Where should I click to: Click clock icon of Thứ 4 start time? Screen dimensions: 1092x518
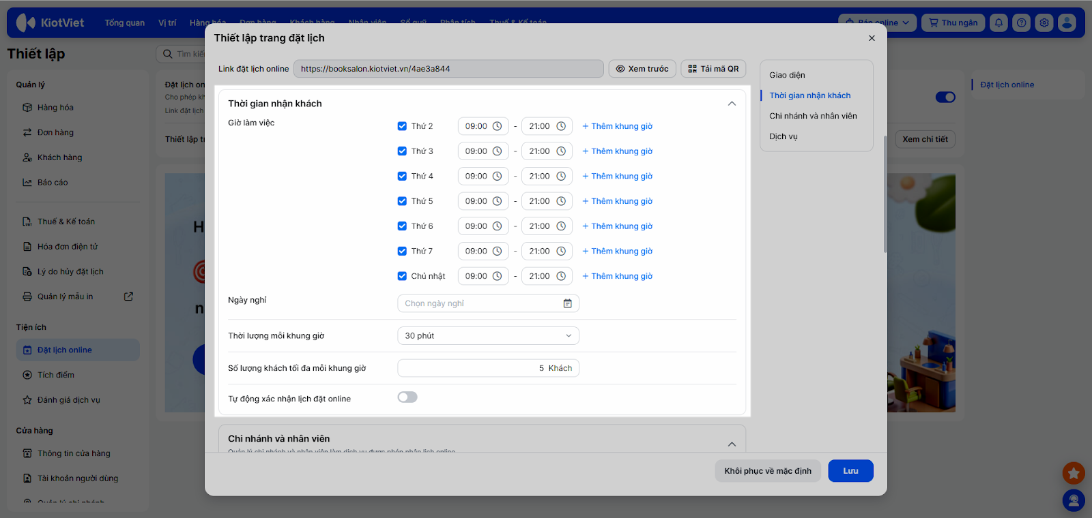click(498, 176)
